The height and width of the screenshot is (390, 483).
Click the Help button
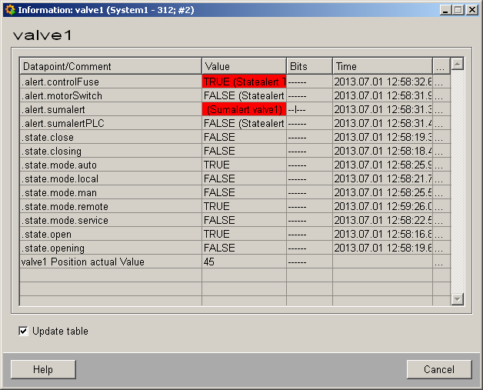point(43,369)
